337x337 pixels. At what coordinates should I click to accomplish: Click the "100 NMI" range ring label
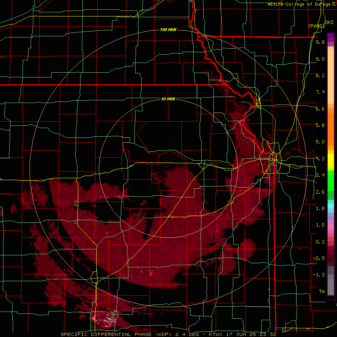[x=168, y=30]
